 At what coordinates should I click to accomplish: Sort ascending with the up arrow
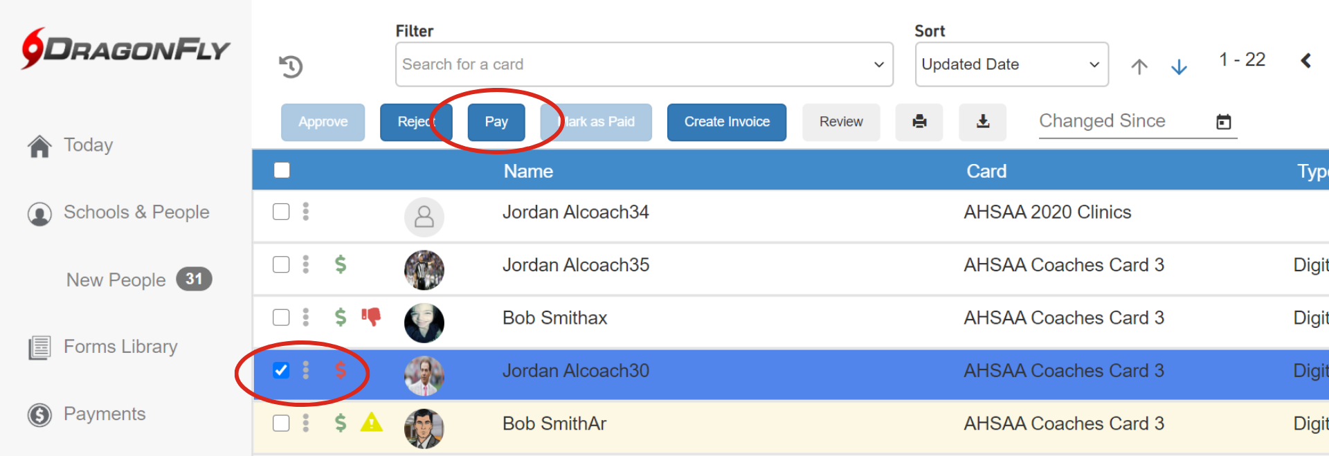pos(1139,66)
